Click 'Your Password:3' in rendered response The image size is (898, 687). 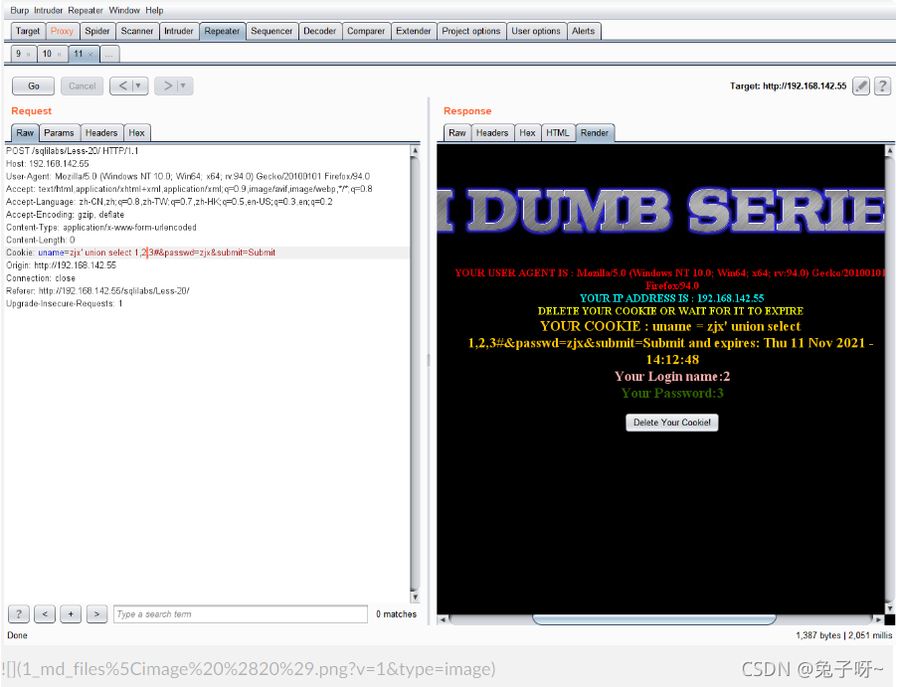pyautogui.click(x=672, y=393)
